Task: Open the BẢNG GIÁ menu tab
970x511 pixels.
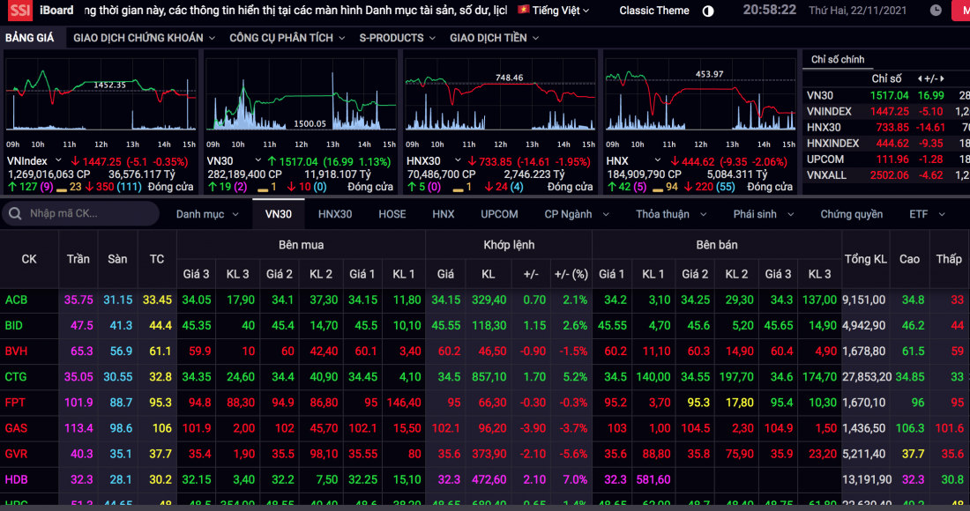Action: tap(29, 38)
